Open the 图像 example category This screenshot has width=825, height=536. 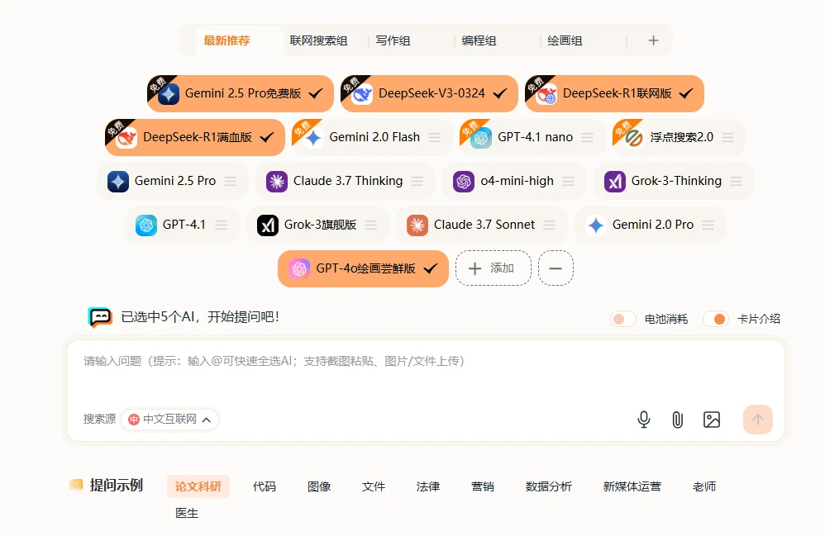tap(319, 486)
